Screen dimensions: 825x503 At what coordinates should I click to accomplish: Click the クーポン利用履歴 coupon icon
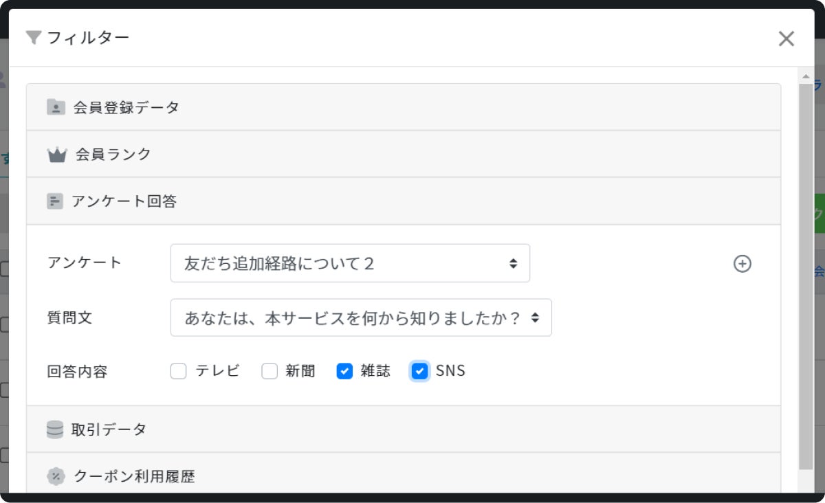click(x=56, y=476)
